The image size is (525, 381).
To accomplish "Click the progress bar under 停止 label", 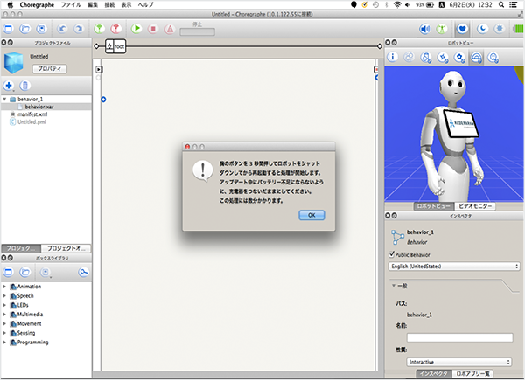I will point(197,32).
